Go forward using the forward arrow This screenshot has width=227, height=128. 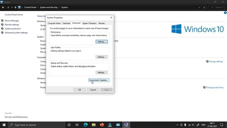pyautogui.click(x=8, y=7)
